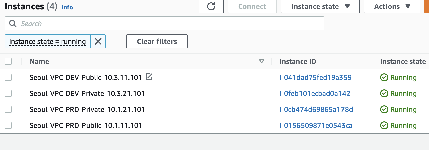The height and width of the screenshot is (150, 429).
Task: Click Running status icon for i-0cb474d69865a178d
Action: click(x=384, y=109)
